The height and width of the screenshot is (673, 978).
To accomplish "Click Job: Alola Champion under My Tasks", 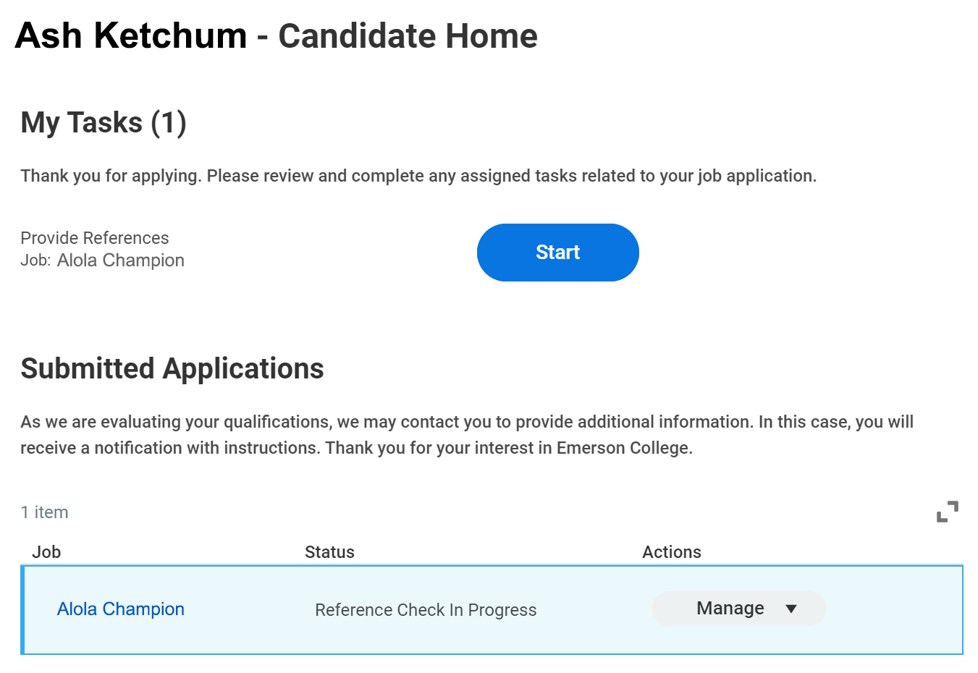I will click(102, 261).
